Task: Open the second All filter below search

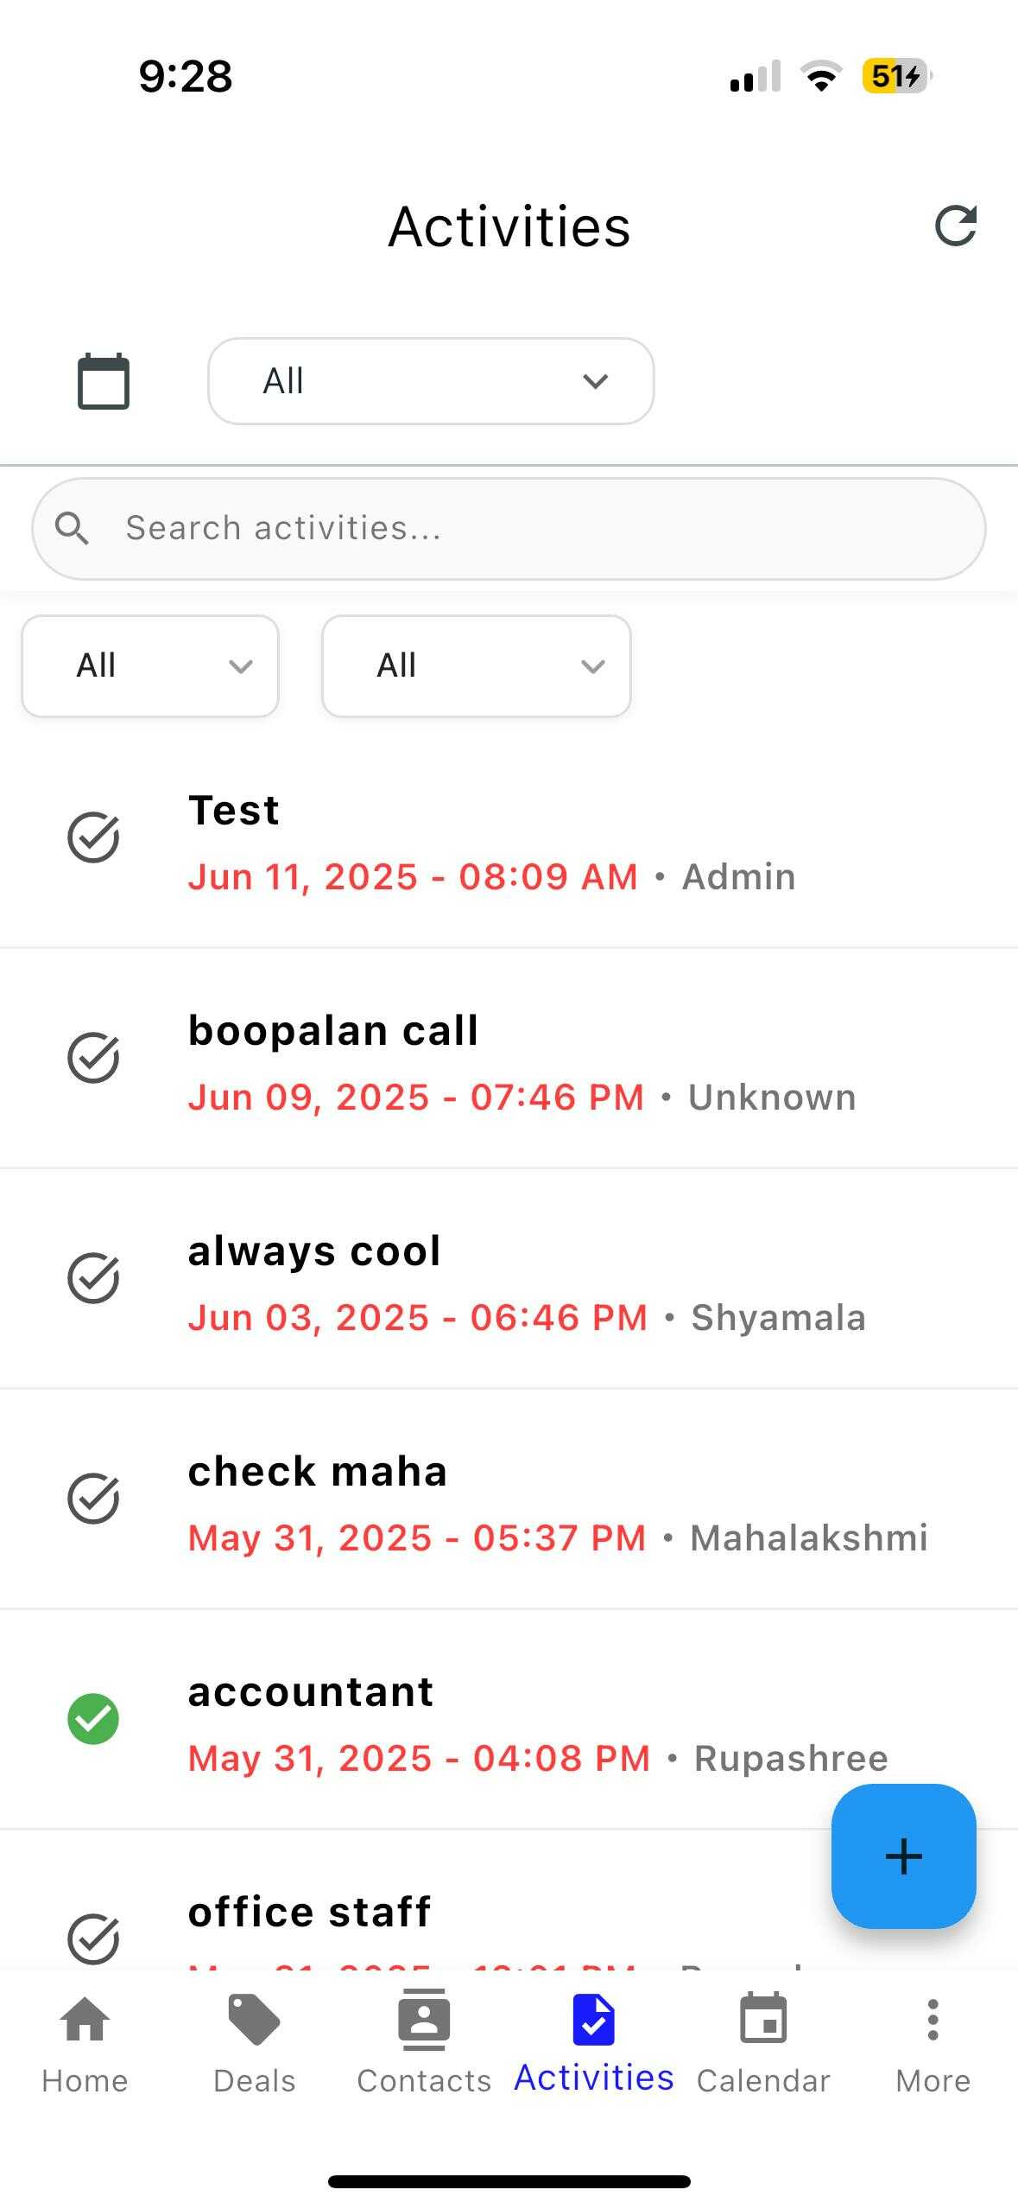Action: click(x=476, y=666)
